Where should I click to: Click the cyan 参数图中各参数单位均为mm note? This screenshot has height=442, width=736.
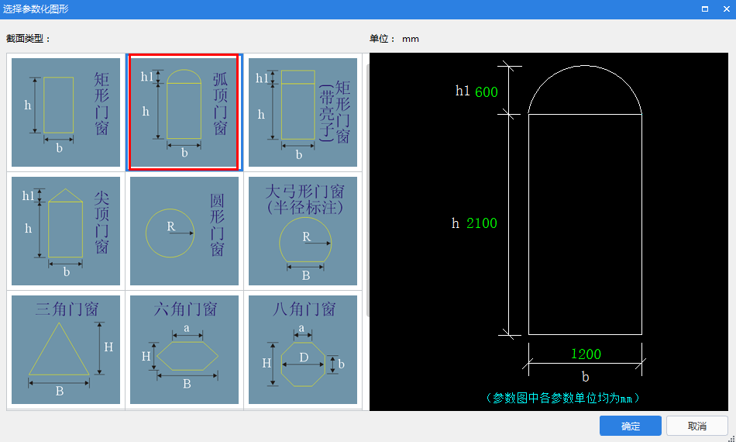[562, 399]
